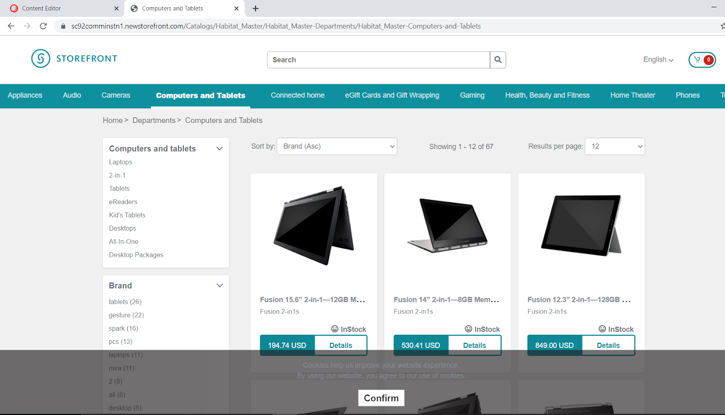Open the Phones menu

(x=688, y=95)
